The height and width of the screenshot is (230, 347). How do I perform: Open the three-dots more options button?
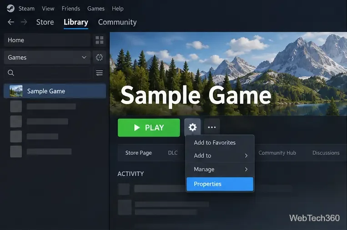pos(212,127)
